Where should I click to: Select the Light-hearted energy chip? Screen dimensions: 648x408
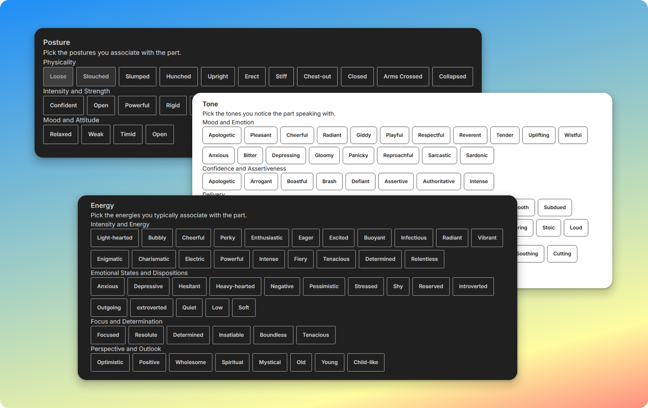pos(114,238)
